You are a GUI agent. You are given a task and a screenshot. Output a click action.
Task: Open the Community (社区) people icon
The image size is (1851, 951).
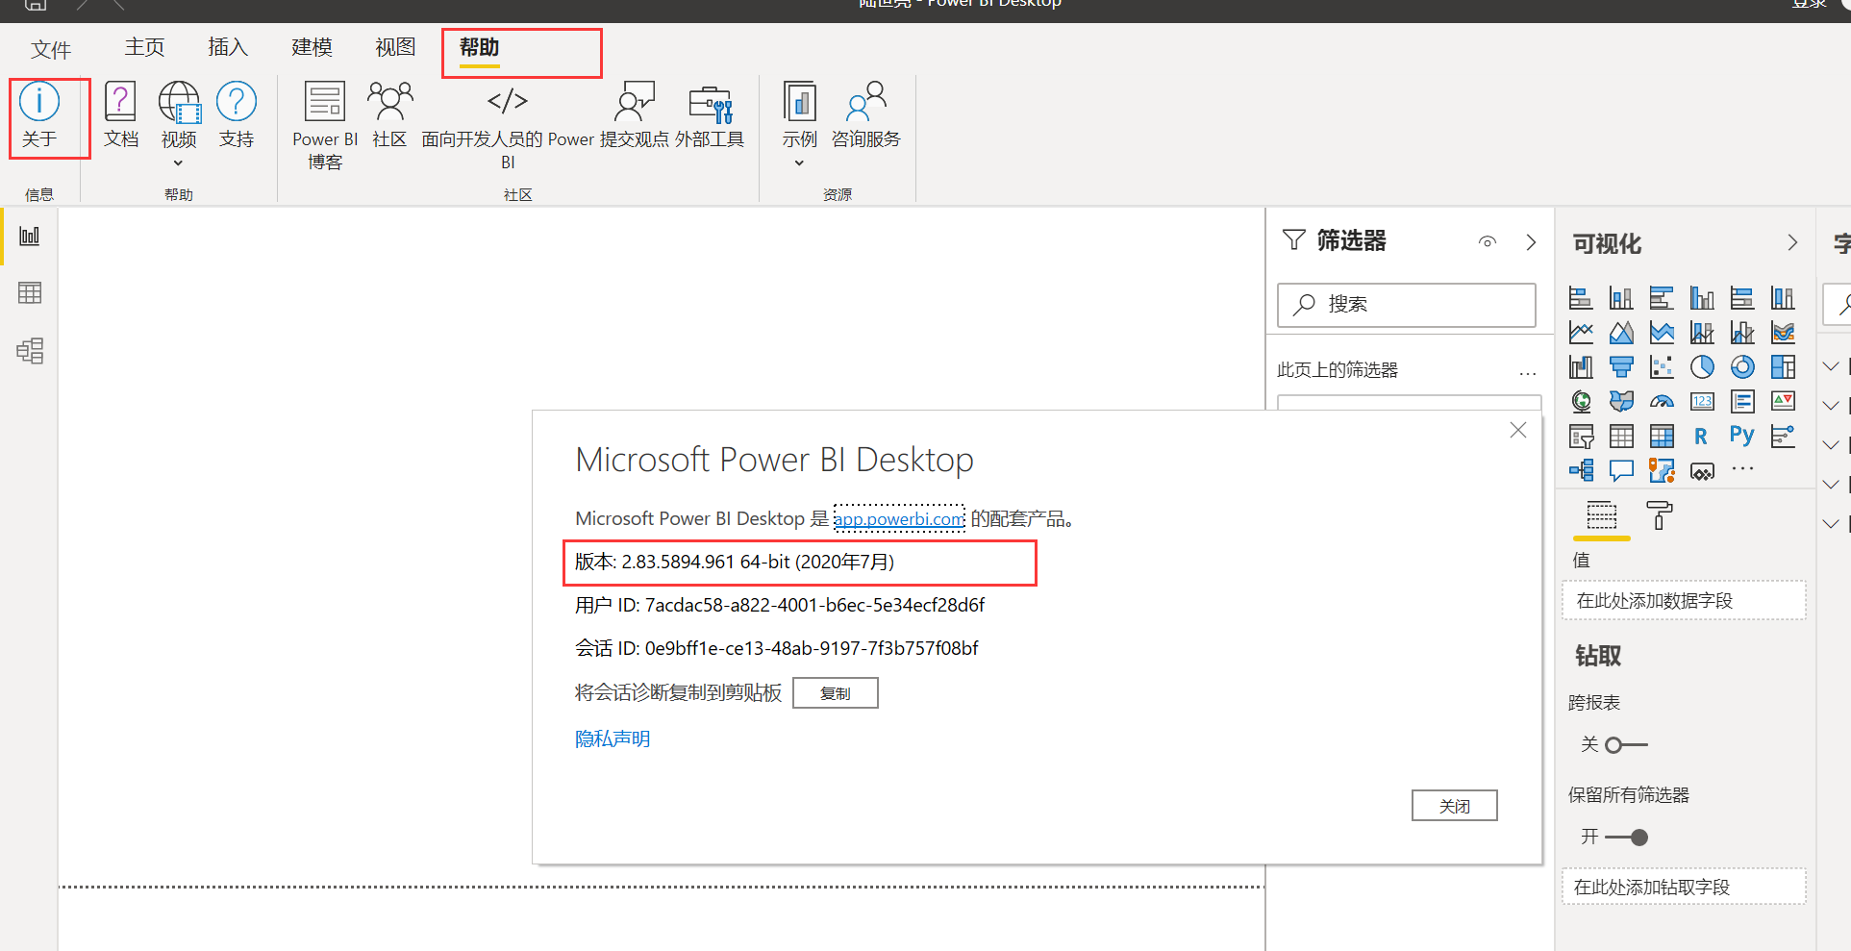[x=389, y=101]
